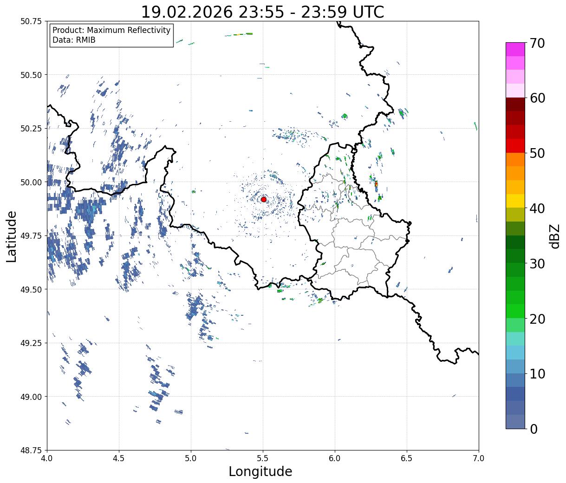This screenshot has height=483, width=566.
Task: Click the latitude tick label 50.25
Action: (32, 129)
